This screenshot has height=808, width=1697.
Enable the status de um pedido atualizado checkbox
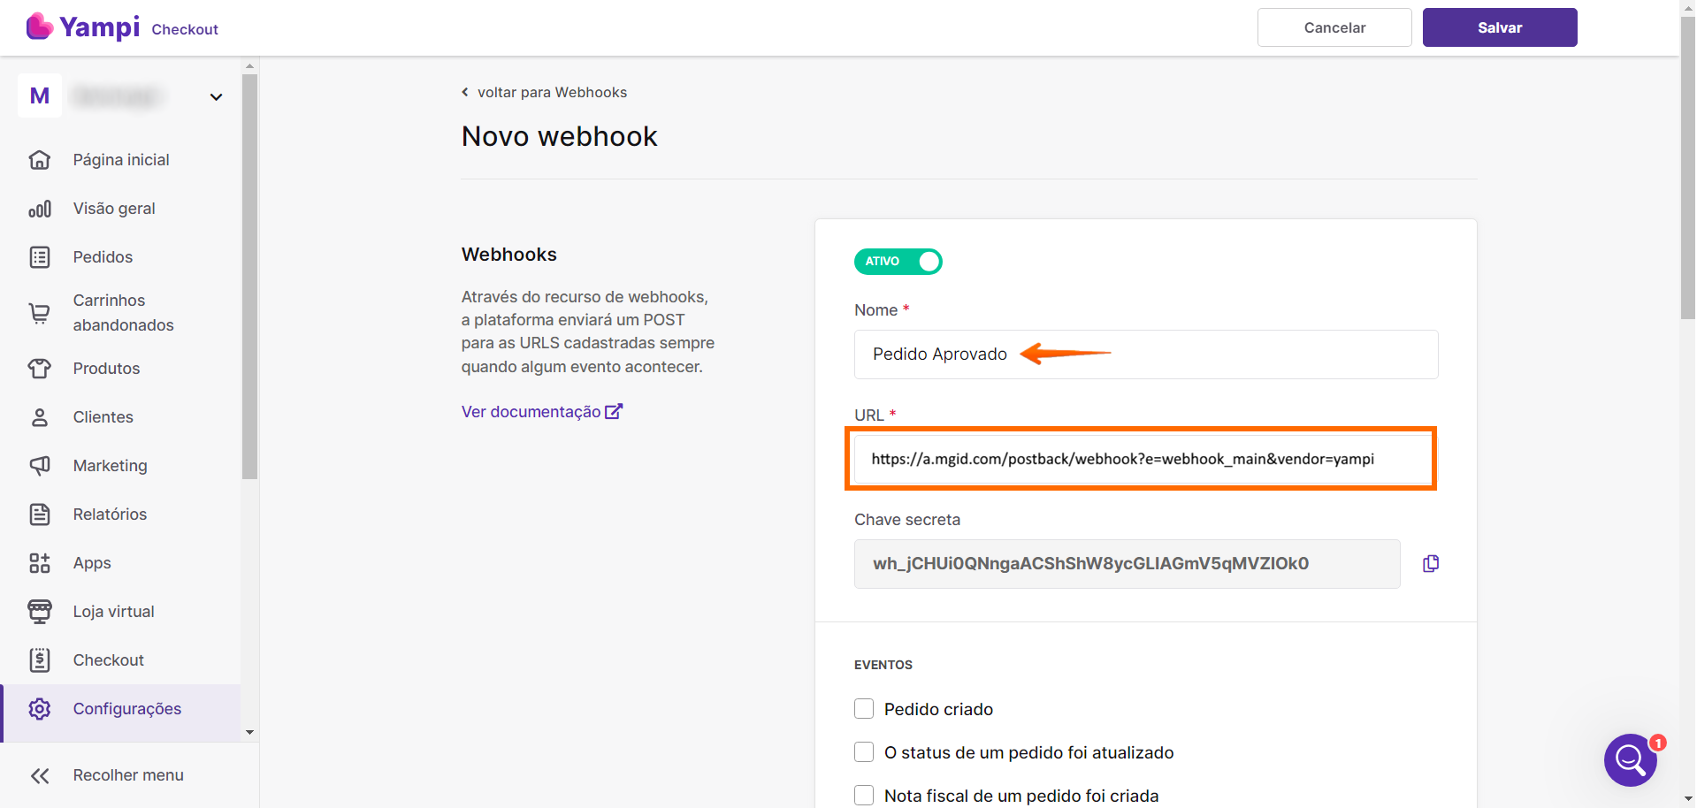[x=864, y=752]
